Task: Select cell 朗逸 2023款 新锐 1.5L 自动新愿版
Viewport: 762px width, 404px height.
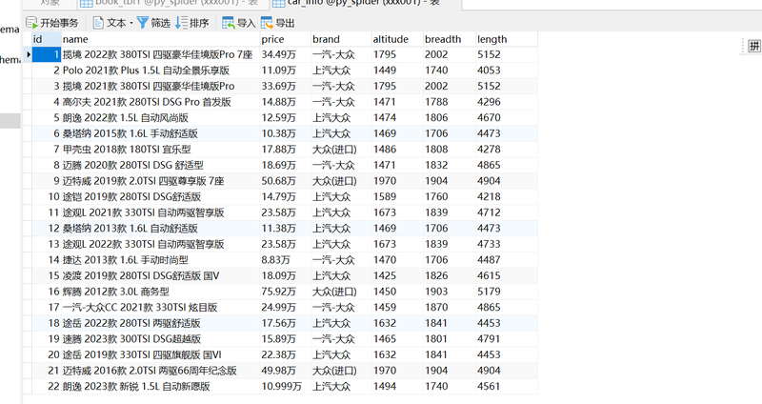Action: pyautogui.click(x=160, y=387)
